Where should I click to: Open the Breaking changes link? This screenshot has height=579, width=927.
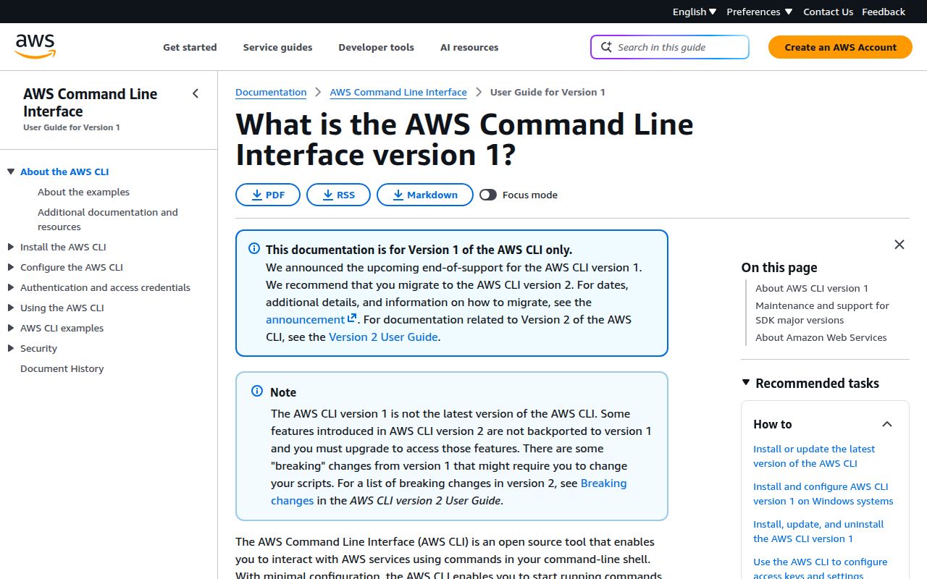click(449, 491)
